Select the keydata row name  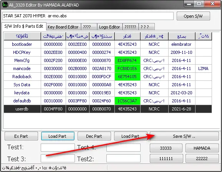tap(22, 93)
